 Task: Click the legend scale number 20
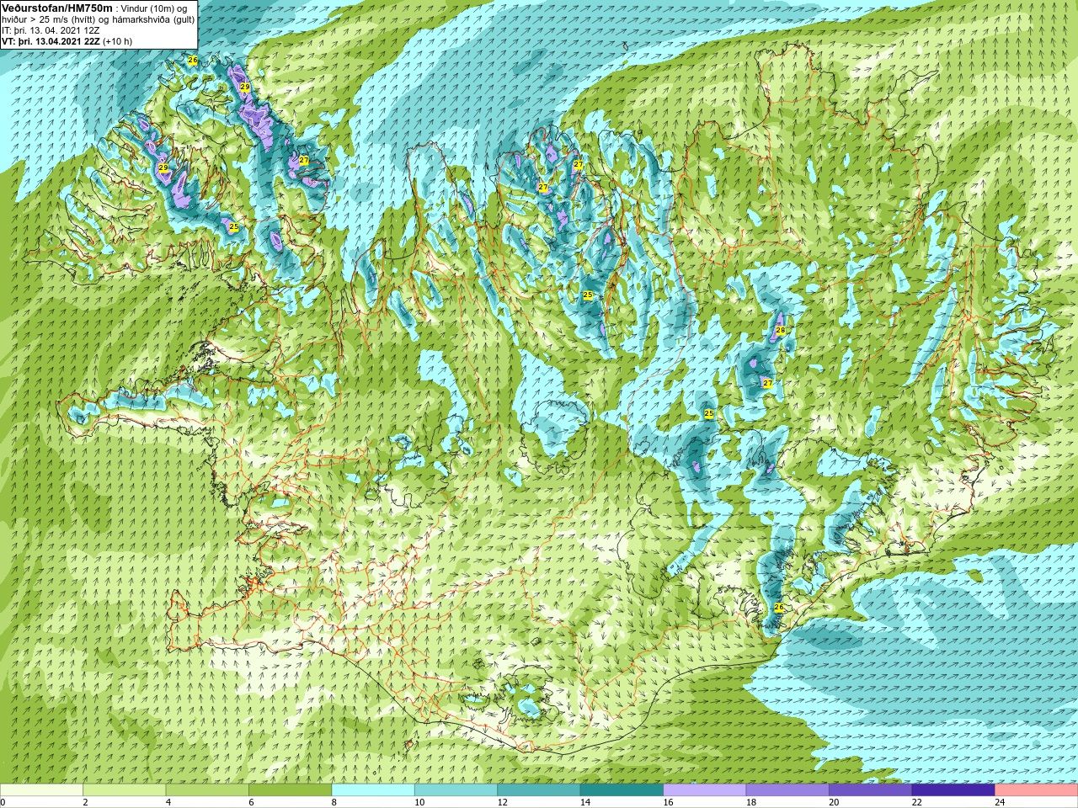(834, 802)
